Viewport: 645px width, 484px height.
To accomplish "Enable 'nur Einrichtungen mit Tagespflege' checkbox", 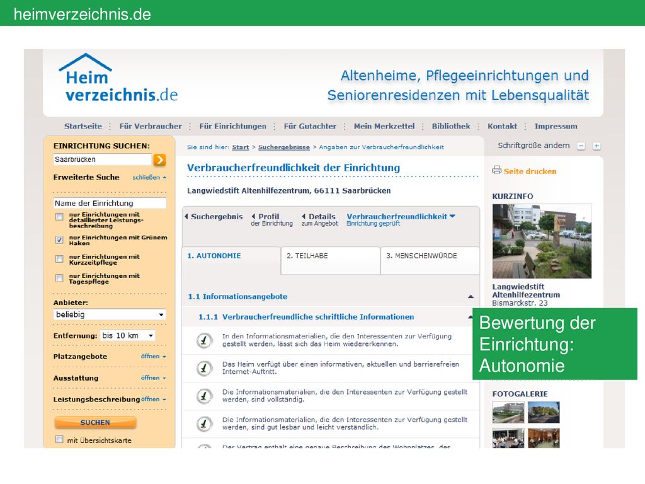I will point(60,278).
